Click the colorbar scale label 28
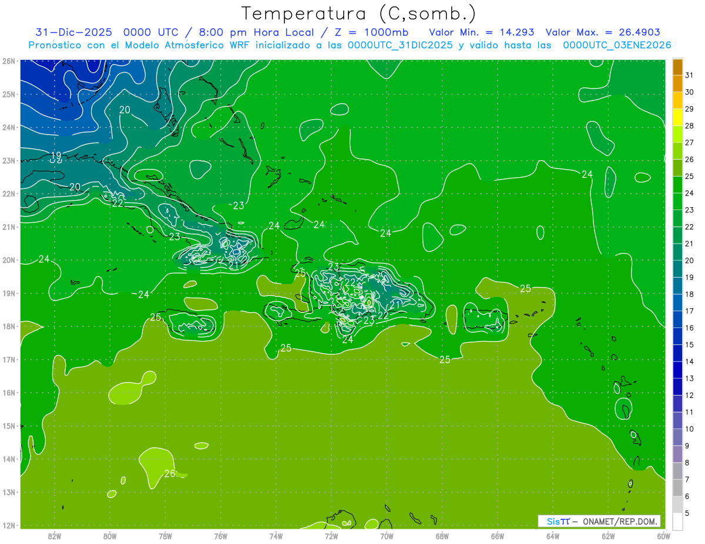 coord(689,126)
